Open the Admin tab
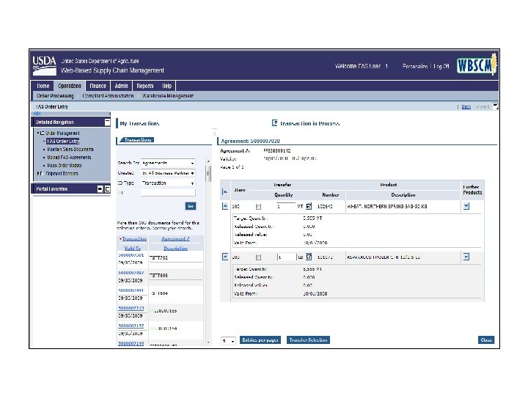 click(121, 86)
